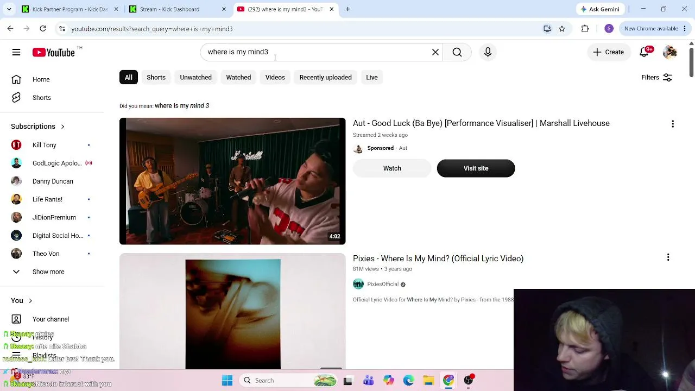Select the Shorts filter chip

(156, 77)
